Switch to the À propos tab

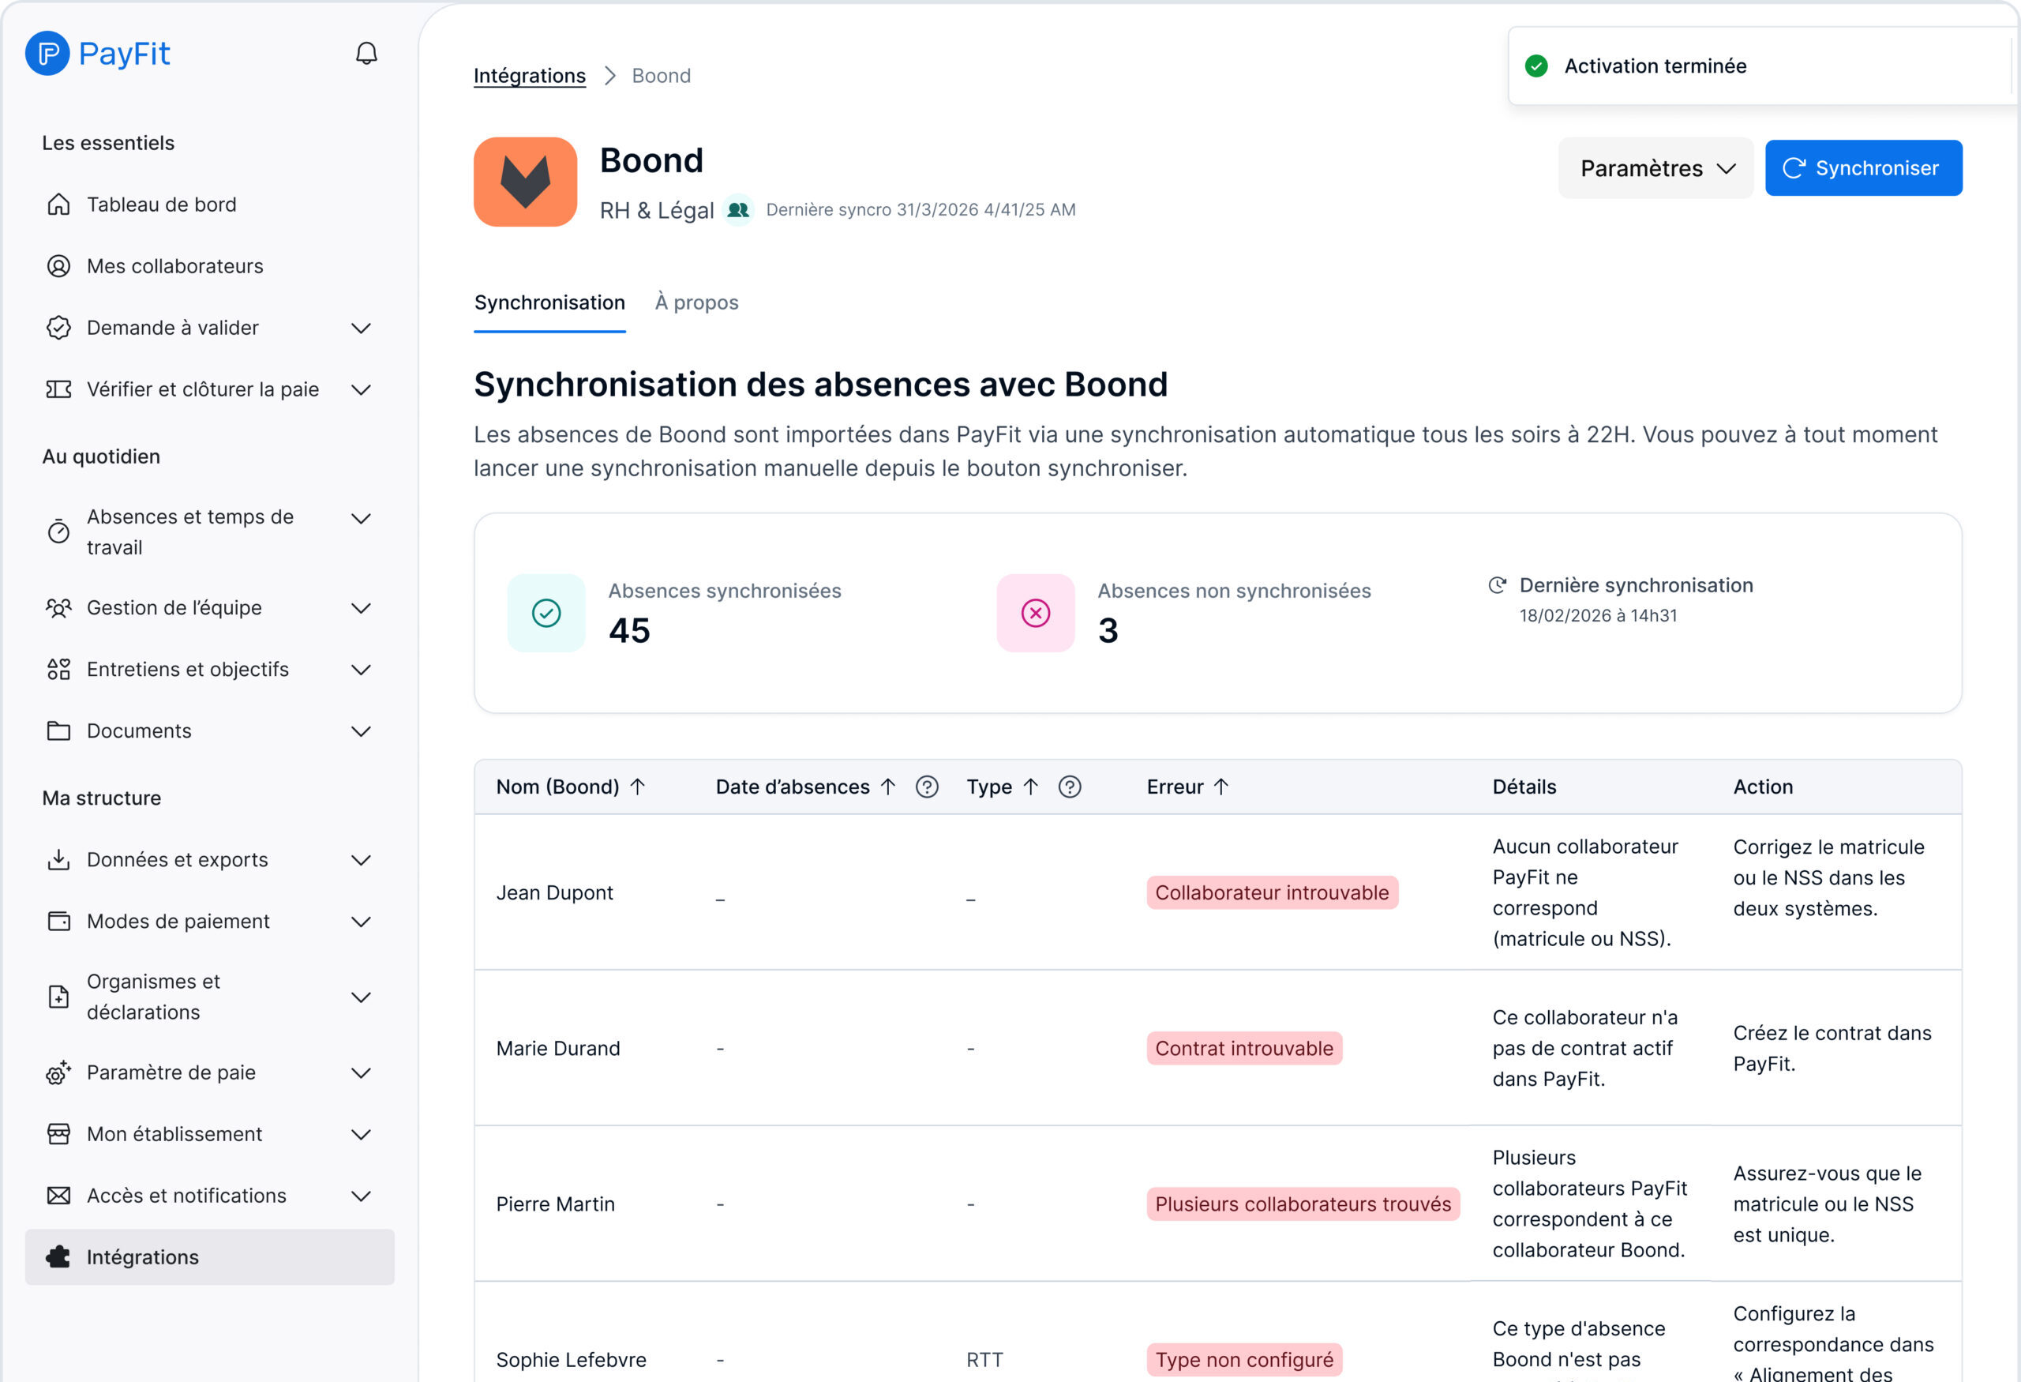[x=696, y=302]
